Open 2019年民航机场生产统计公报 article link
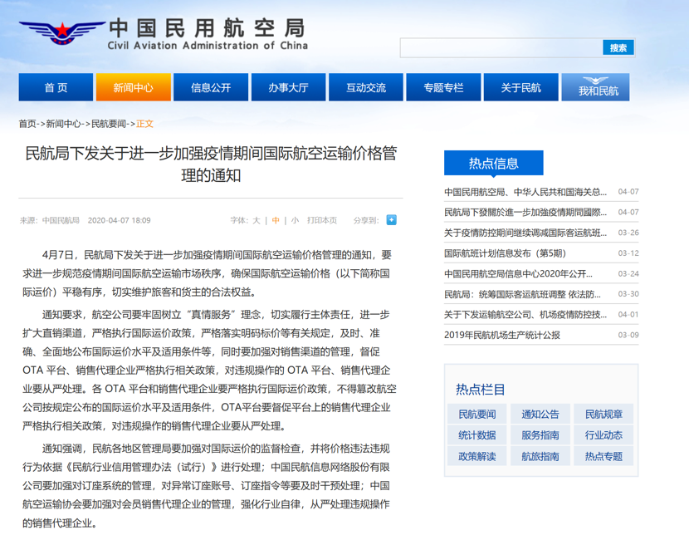The height and width of the screenshot is (535, 689). point(502,335)
